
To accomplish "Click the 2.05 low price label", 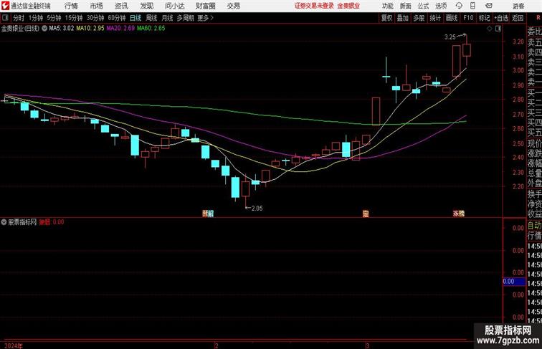I will pyautogui.click(x=257, y=209).
